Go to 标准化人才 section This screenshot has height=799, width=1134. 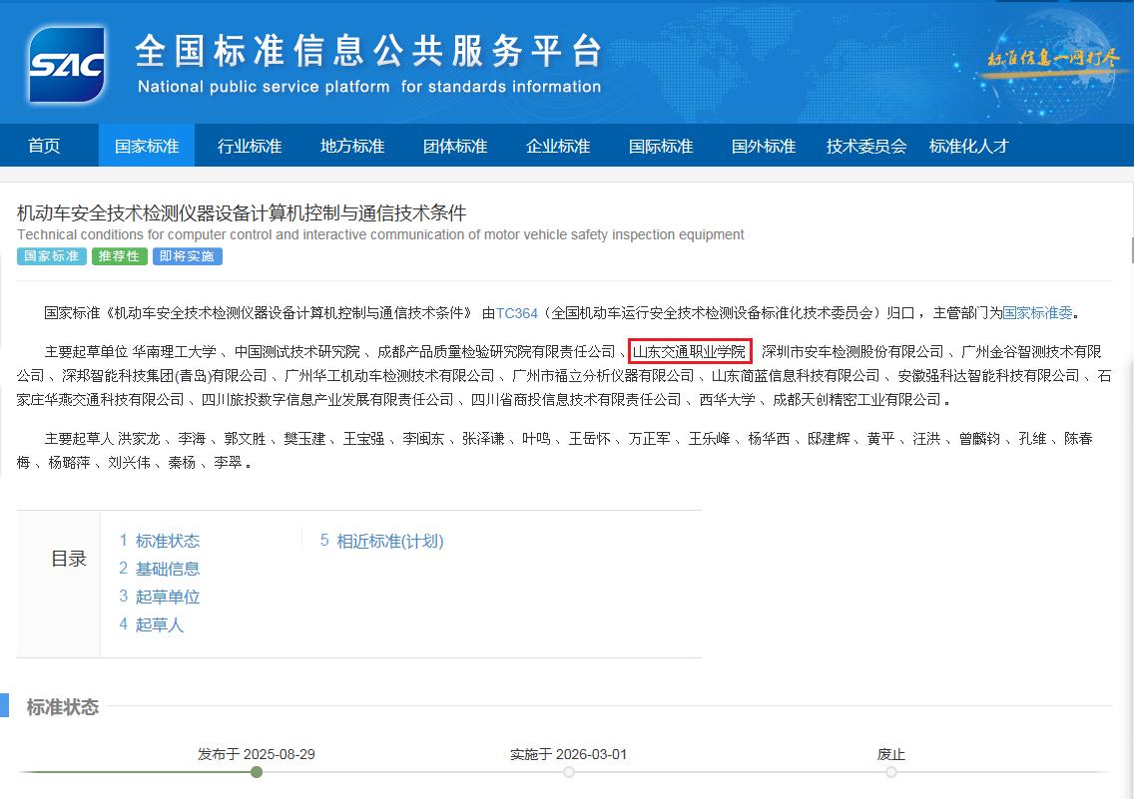point(969,146)
